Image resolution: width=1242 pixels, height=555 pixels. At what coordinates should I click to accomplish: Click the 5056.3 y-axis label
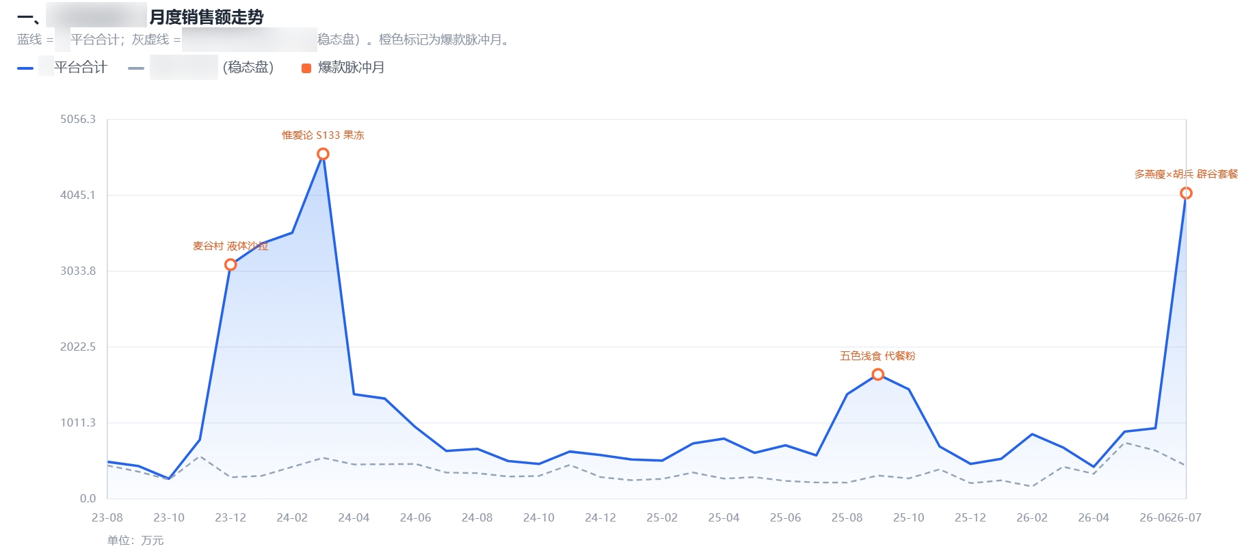[x=78, y=119]
